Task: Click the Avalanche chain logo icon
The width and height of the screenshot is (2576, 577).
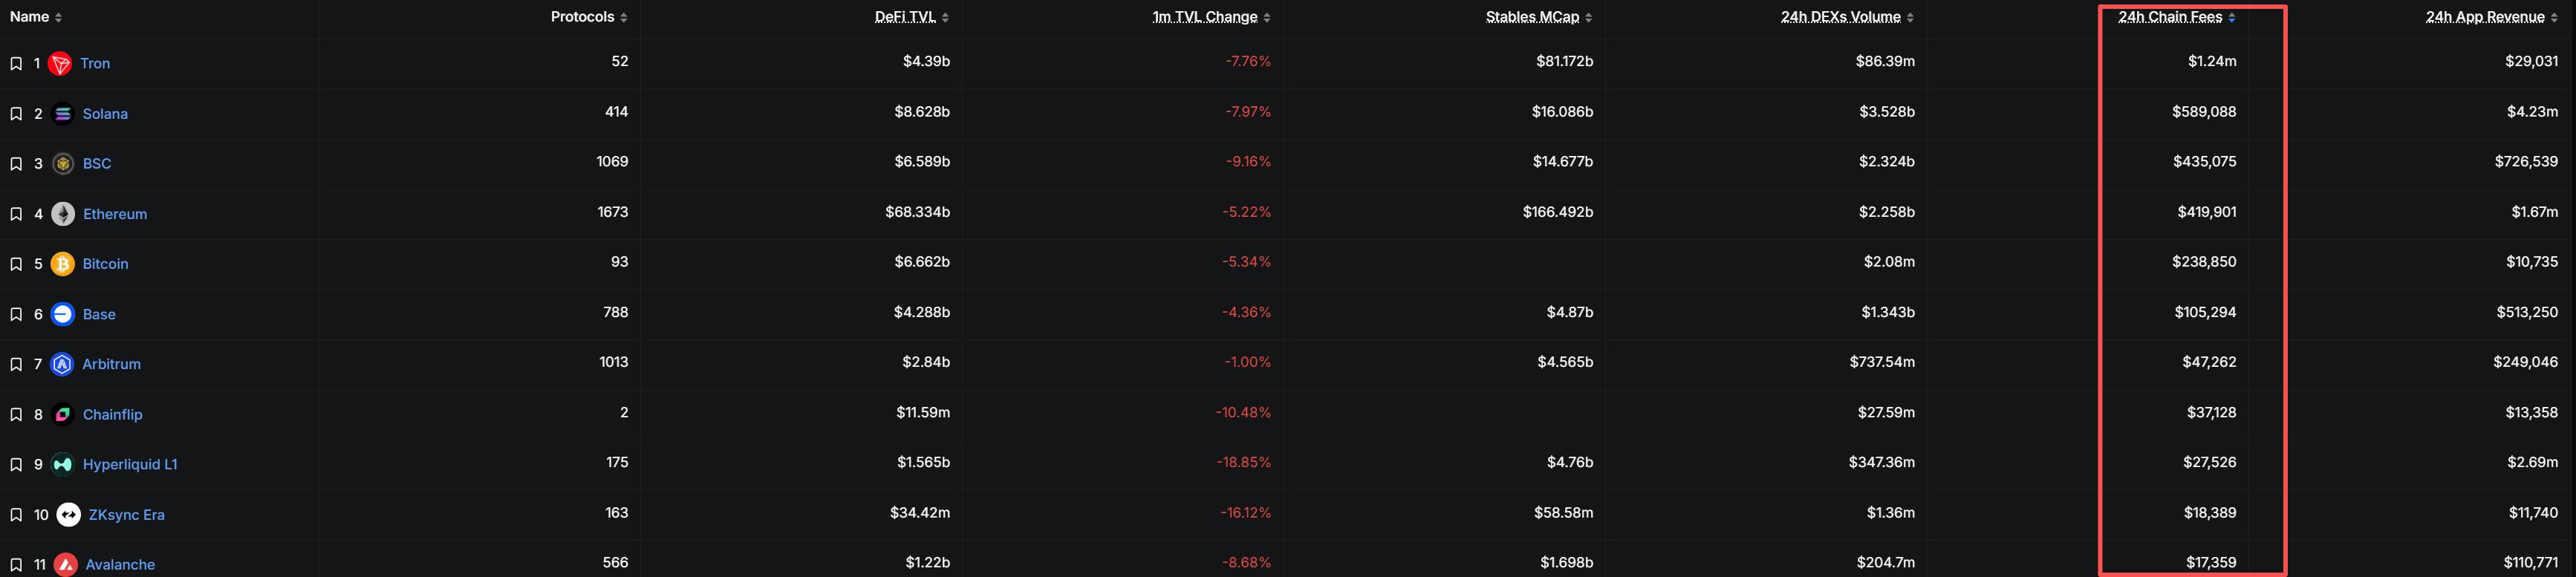Action: pyautogui.click(x=66, y=565)
